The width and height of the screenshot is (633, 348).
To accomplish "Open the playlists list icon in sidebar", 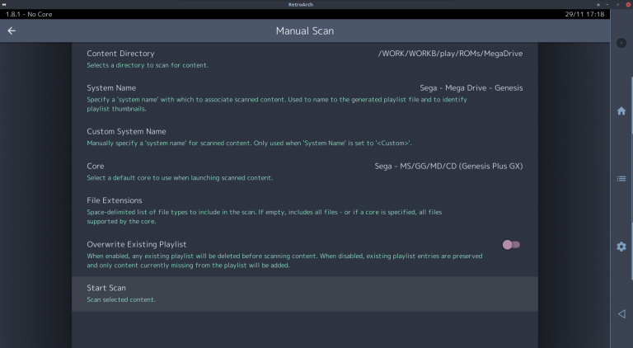I will [621, 178].
